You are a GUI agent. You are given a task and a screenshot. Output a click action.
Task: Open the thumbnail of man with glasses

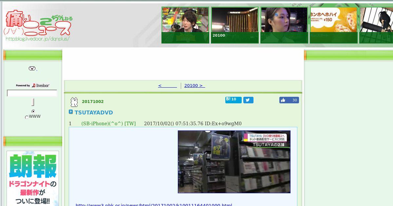tap(185, 25)
